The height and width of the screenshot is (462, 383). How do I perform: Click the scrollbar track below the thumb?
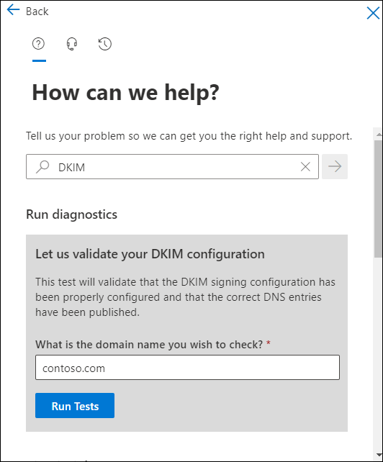pos(378,353)
